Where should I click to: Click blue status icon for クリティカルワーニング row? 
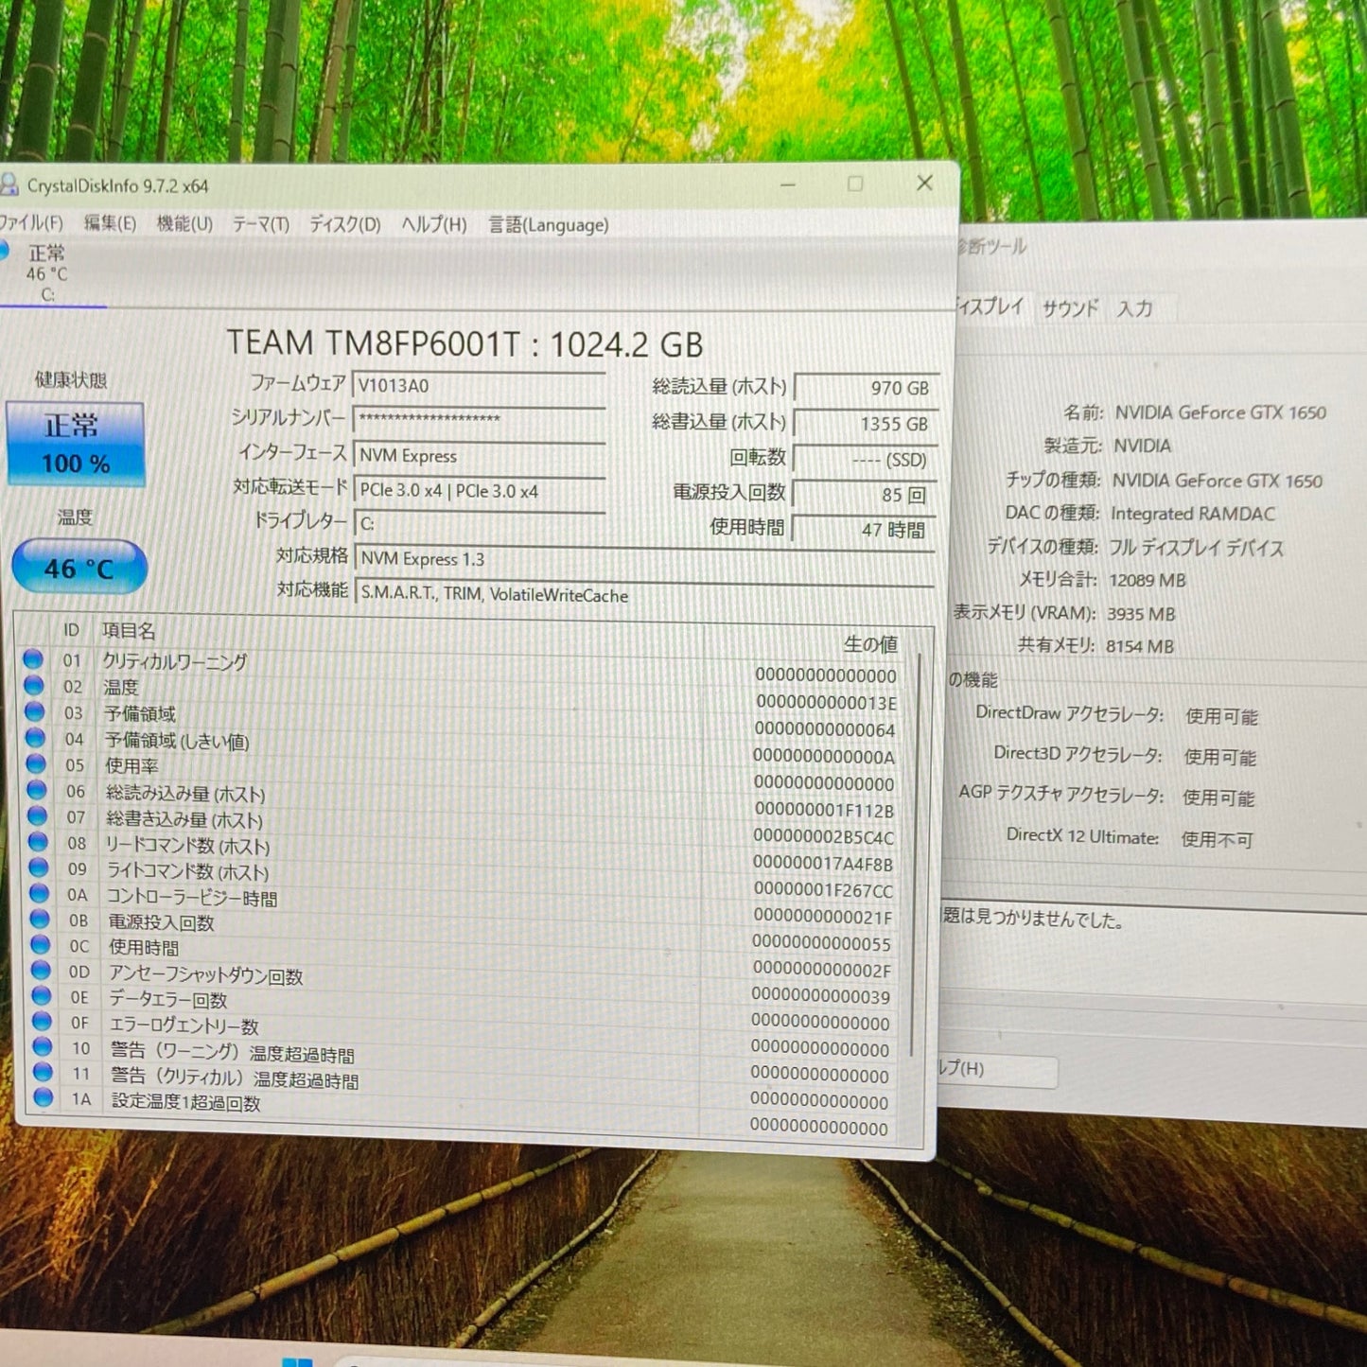coord(33,658)
